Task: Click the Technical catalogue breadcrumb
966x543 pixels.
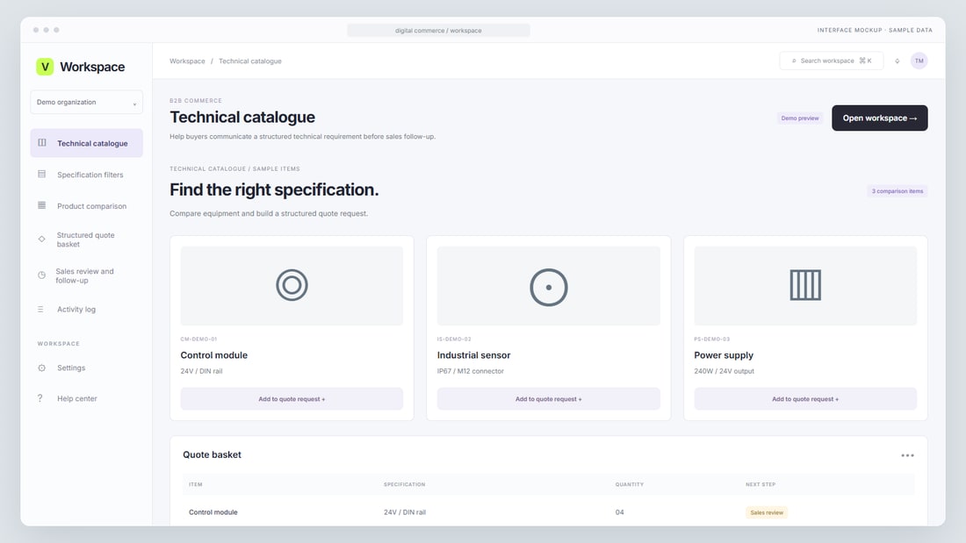Action: tap(250, 61)
